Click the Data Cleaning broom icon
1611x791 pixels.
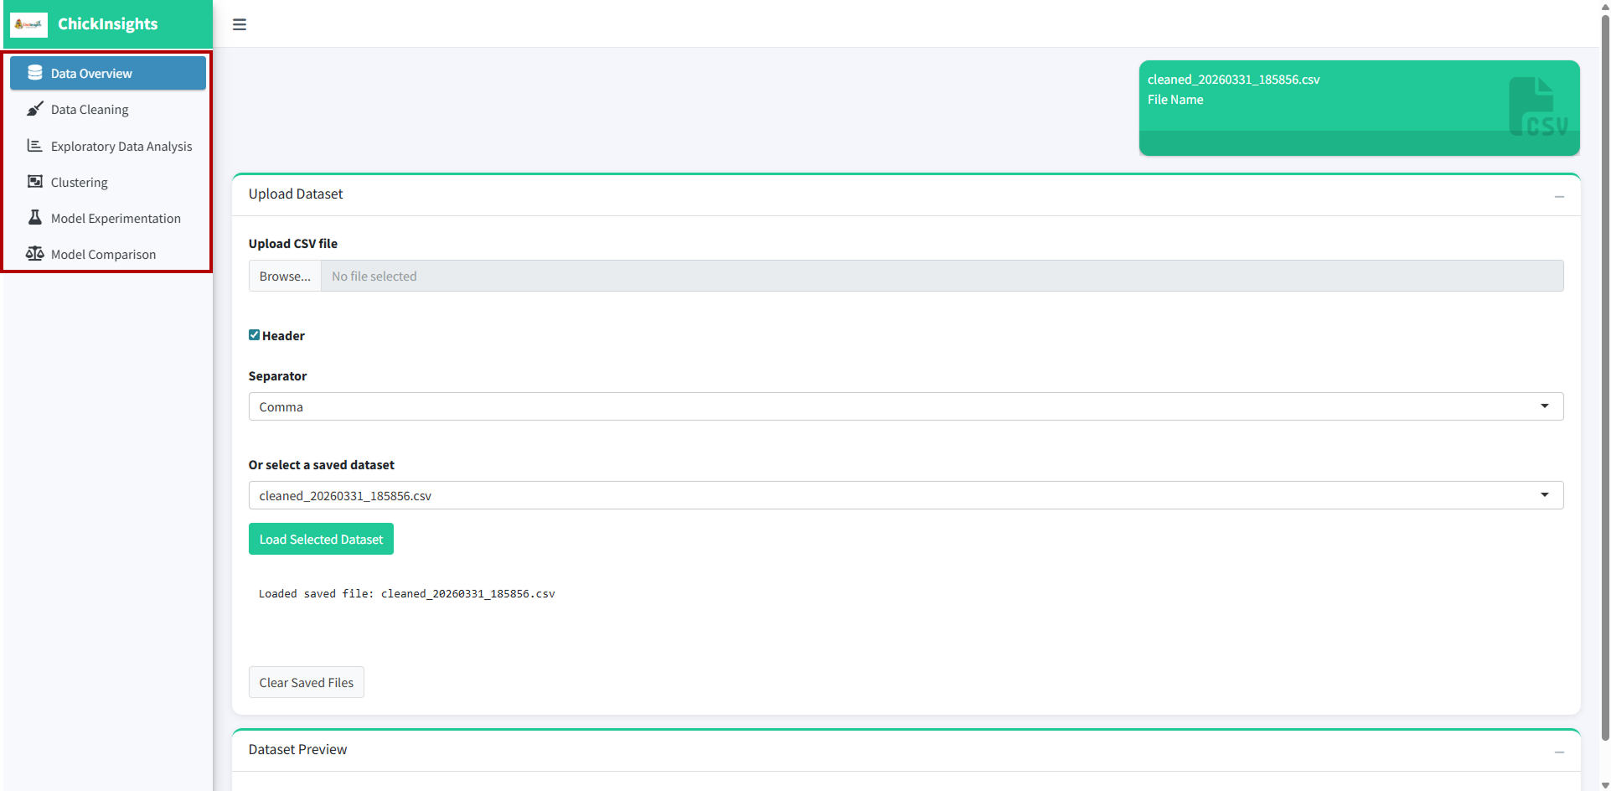(35, 109)
